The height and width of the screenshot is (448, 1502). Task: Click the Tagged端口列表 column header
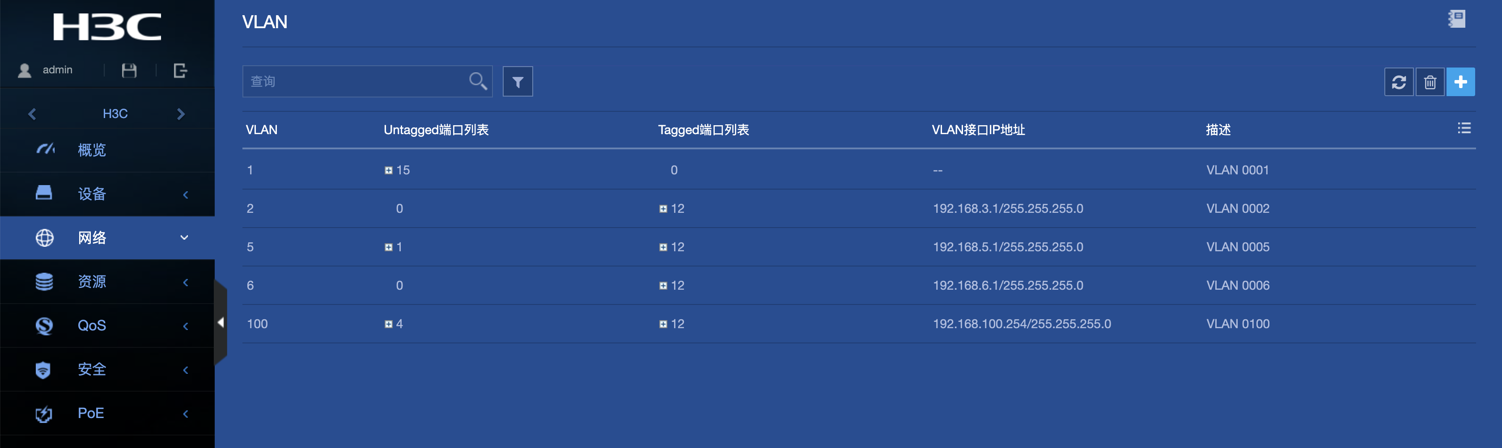point(703,130)
